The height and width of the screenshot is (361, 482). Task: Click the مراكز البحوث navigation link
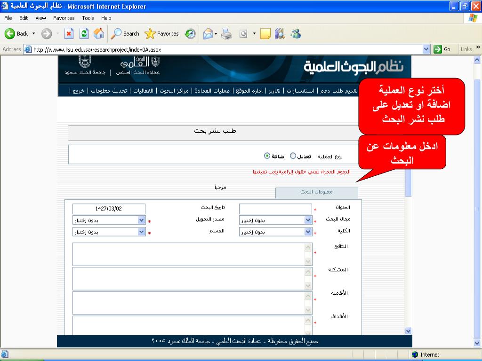(x=174, y=91)
